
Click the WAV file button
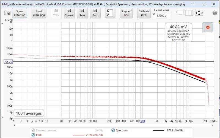tap(56, 13)
